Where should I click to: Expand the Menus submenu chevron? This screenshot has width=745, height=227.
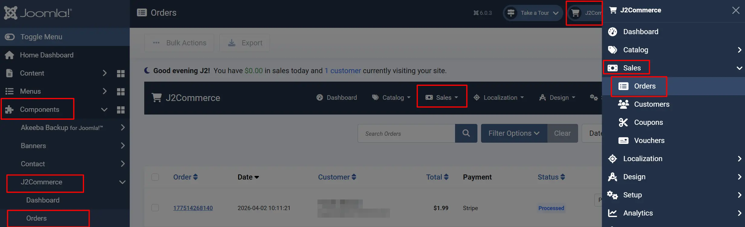coord(105,91)
